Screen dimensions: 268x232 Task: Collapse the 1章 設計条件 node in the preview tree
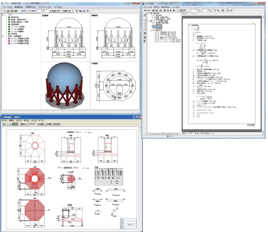pyautogui.click(x=148, y=13)
